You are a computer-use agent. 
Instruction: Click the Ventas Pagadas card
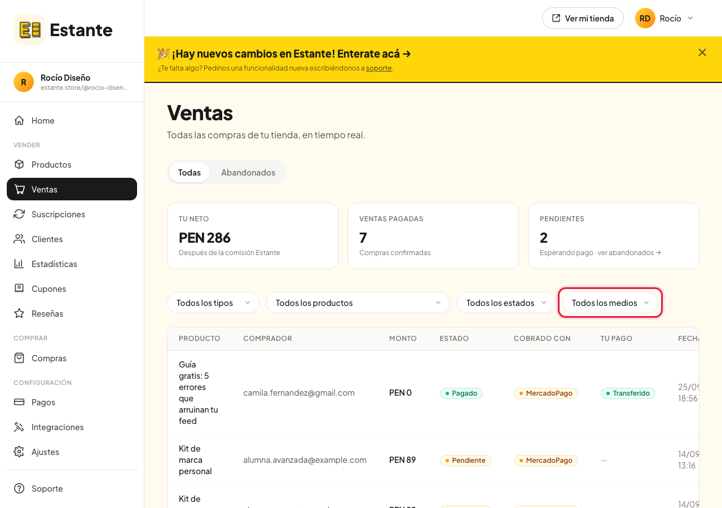click(433, 236)
